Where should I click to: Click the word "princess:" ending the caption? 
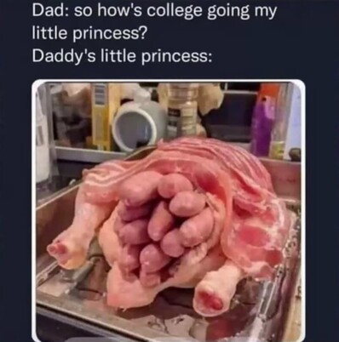(176, 57)
